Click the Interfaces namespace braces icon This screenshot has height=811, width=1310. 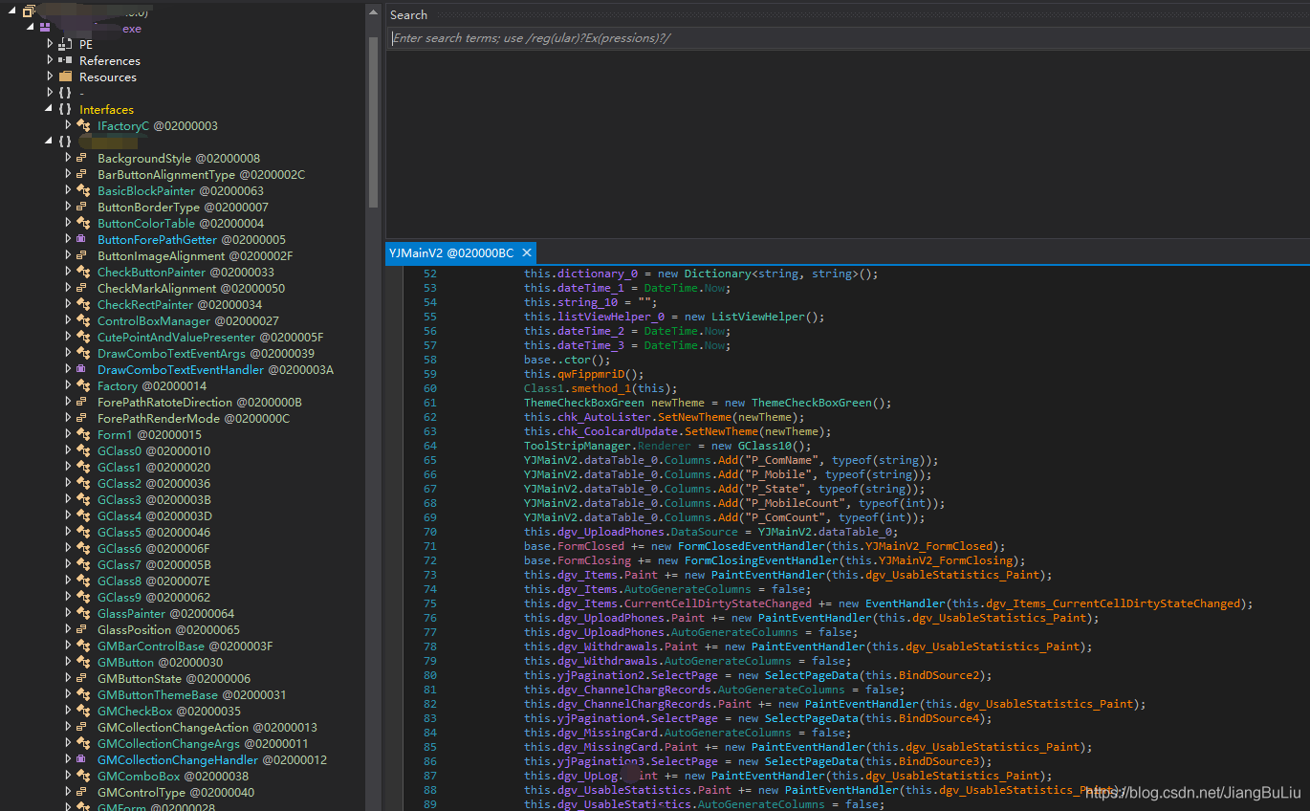coord(65,109)
